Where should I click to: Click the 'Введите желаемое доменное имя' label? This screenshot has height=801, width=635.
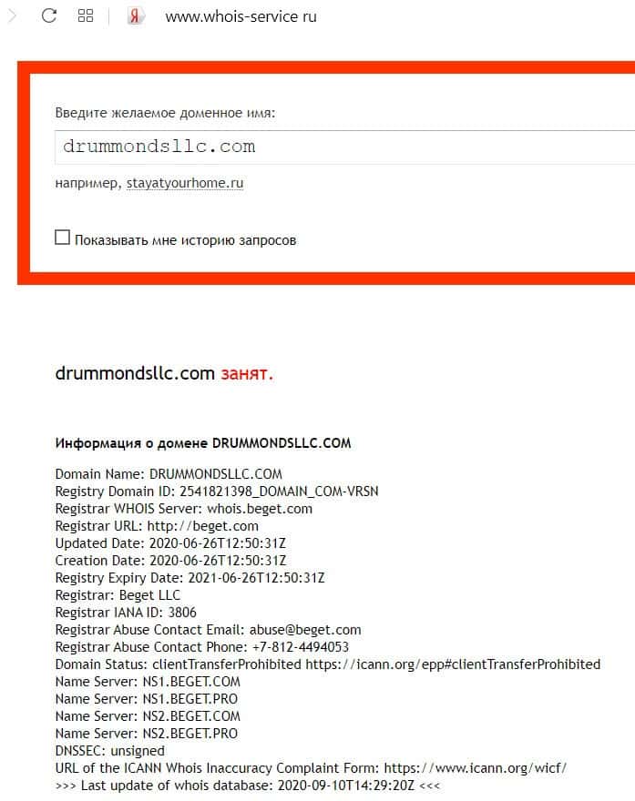click(165, 112)
